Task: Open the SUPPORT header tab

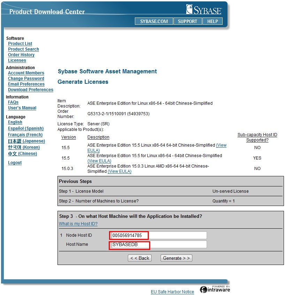Action: [187, 21]
